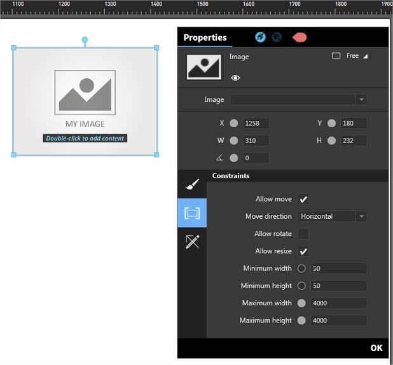Screen dimensions: 393x365
Task: Click the image thumbnail in Properties
Action: 204,67
